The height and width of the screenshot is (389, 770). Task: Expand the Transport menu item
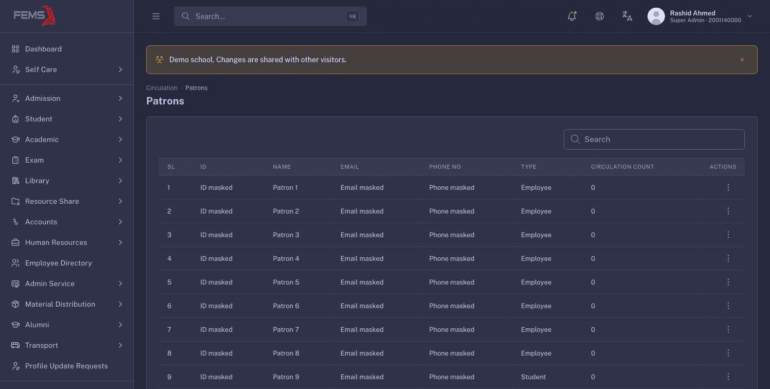(x=67, y=345)
